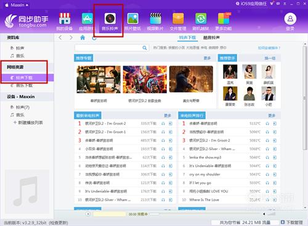Screen dimensions: 308x226
Task: Click 更多 in the ringtone ranking header
Action: click(272, 115)
